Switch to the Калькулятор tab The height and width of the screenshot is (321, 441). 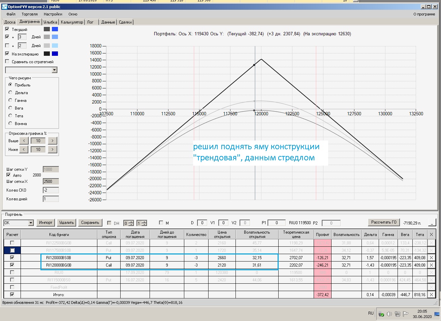coord(72,22)
